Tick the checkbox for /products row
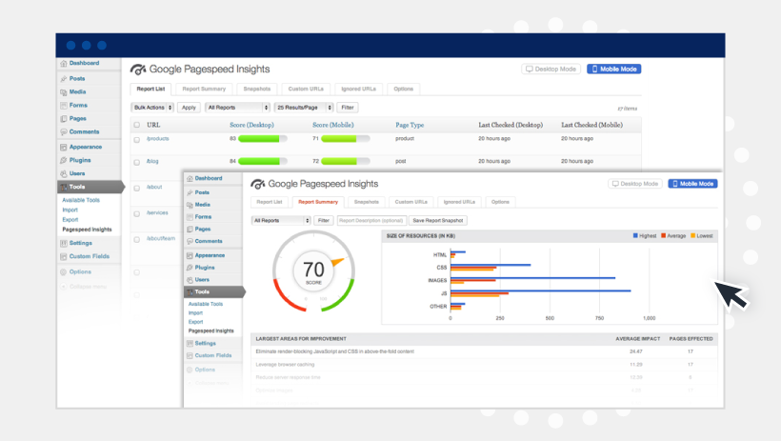This screenshot has height=441, width=781. [137, 140]
